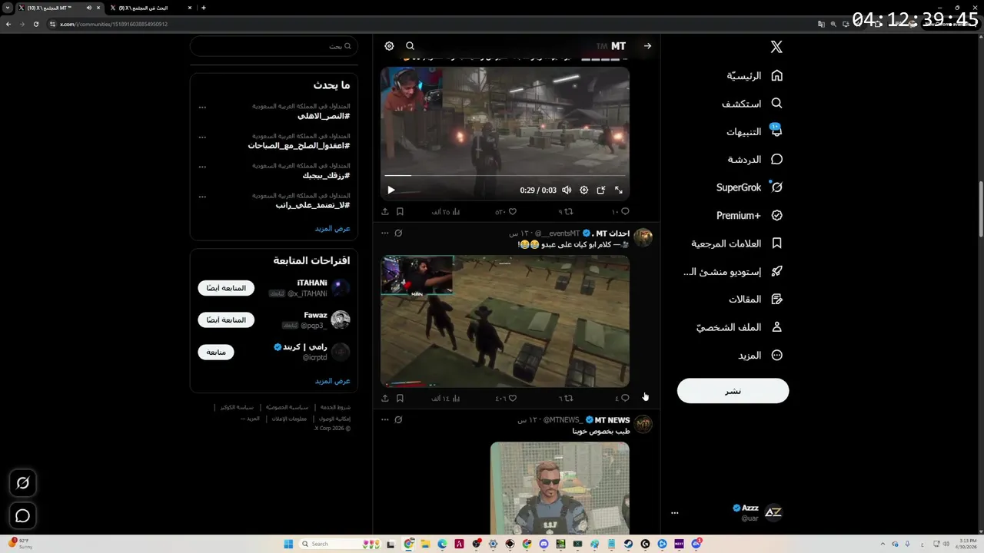Go to الرئيسيّة home in sidebar
The image size is (984, 553).
coord(755,75)
